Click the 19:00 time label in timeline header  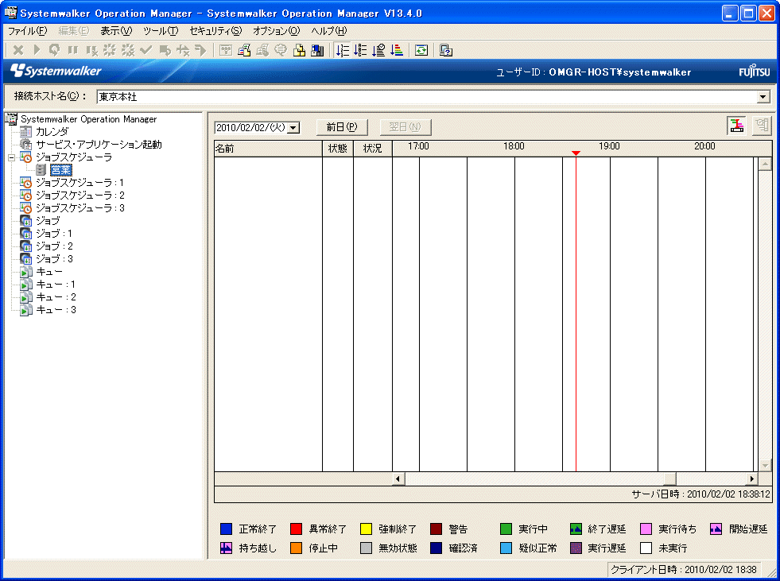609,146
